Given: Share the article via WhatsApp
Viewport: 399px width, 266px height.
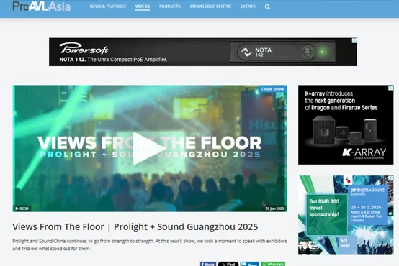Looking at the screenshot, I should [x=273, y=264].
